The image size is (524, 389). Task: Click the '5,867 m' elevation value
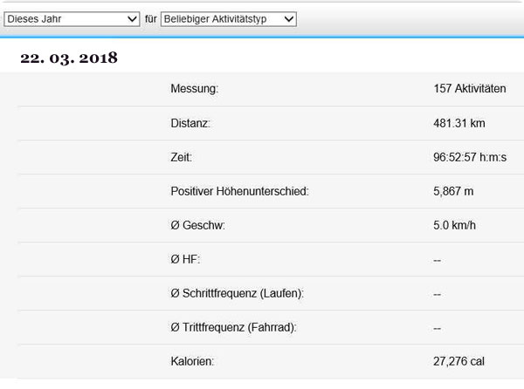pos(453,192)
